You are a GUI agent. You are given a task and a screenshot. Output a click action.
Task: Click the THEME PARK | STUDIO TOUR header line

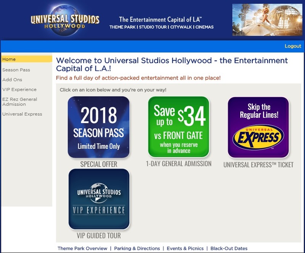pos(161,27)
